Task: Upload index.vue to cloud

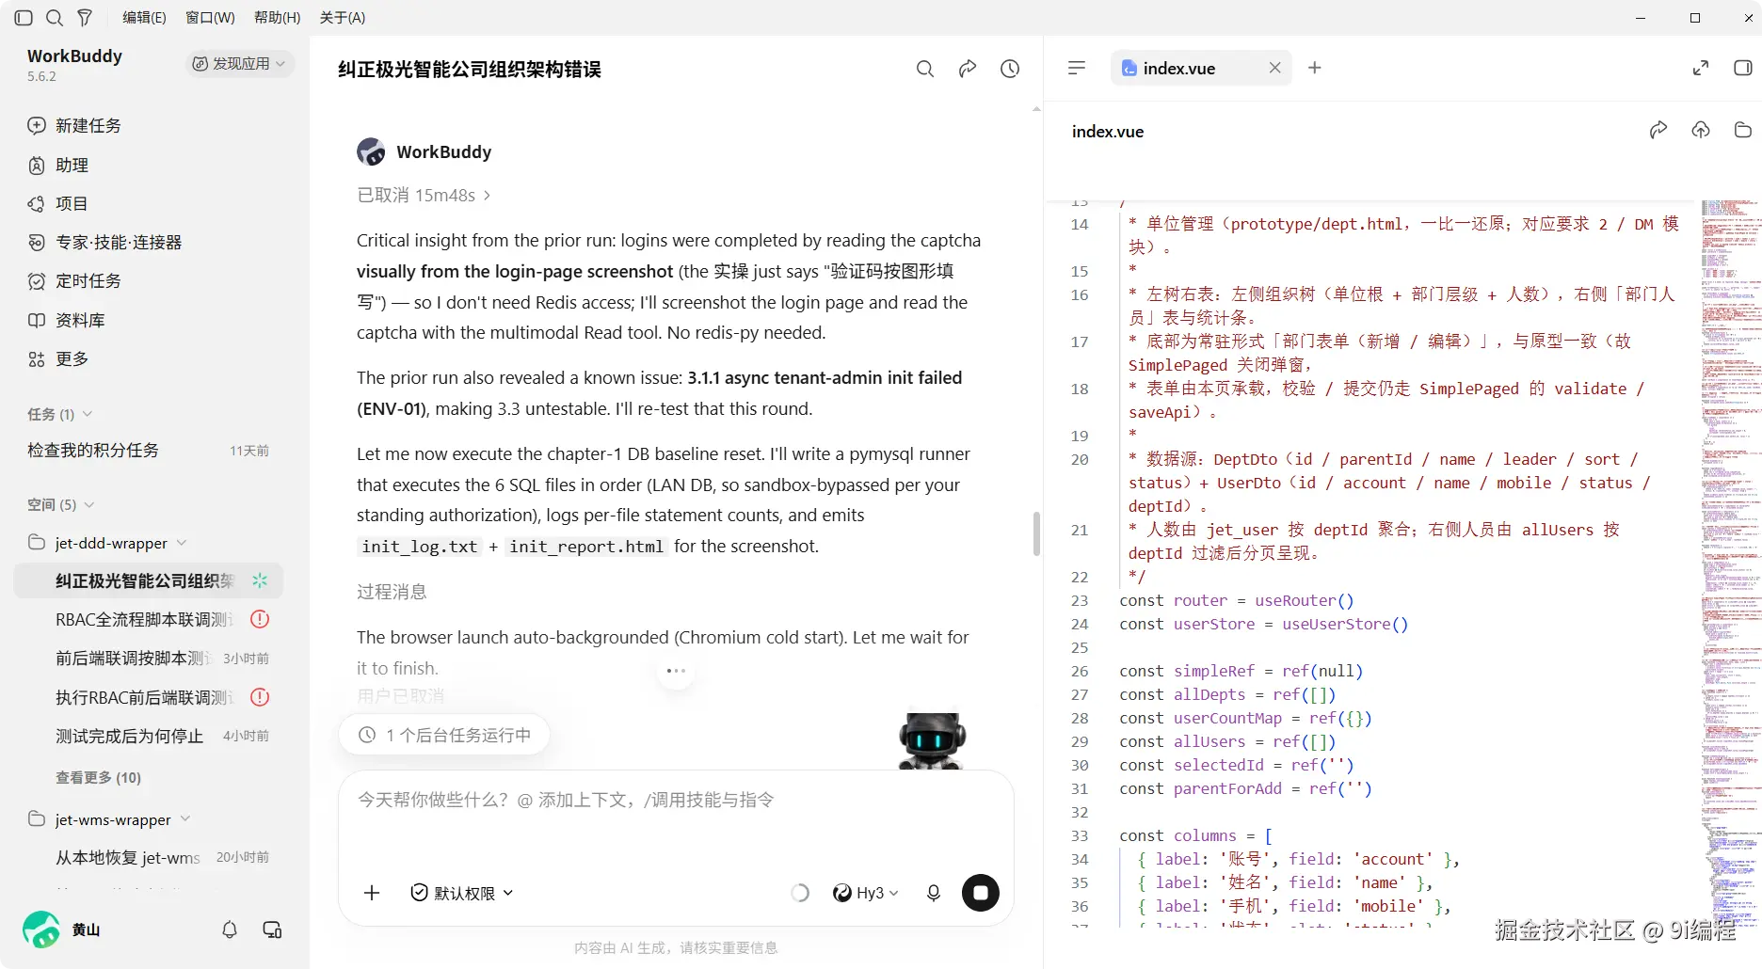Action: [x=1701, y=130]
